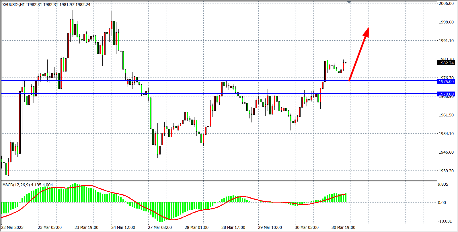Click the 28 Mar 17:00 time label

pos(233,227)
